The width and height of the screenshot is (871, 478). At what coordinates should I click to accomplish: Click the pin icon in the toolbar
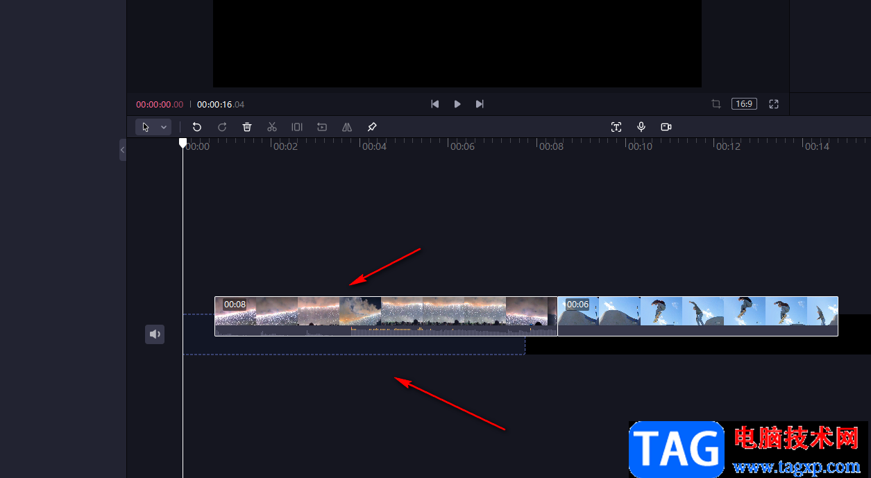point(372,127)
